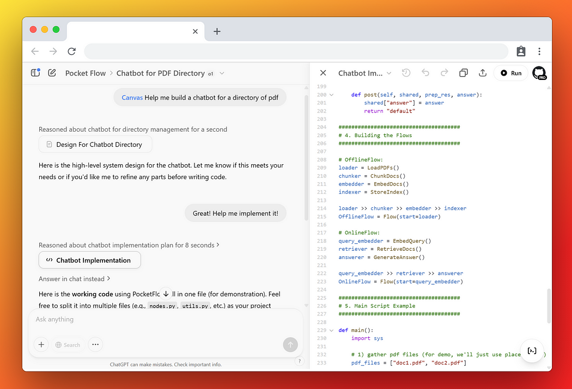Open the Pocket Flow breadcrumb item
Screen dimensions: 572x389
pos(86,73)
